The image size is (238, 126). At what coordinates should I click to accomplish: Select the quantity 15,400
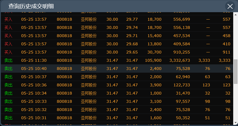(x=154, y=36)
